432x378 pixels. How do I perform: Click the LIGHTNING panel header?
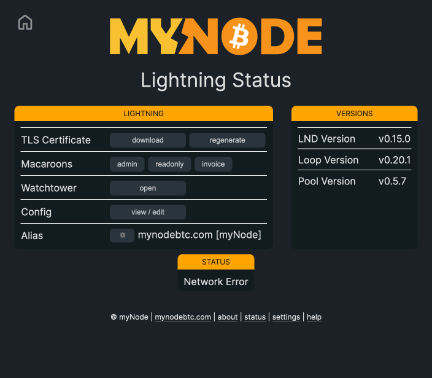point(144,114)
